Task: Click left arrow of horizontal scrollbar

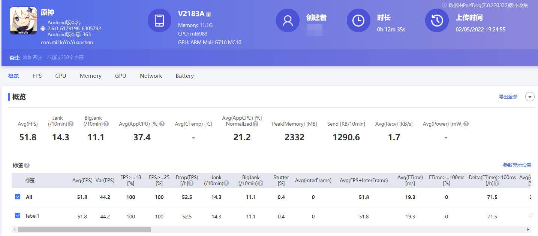Action: click(15, 229)
